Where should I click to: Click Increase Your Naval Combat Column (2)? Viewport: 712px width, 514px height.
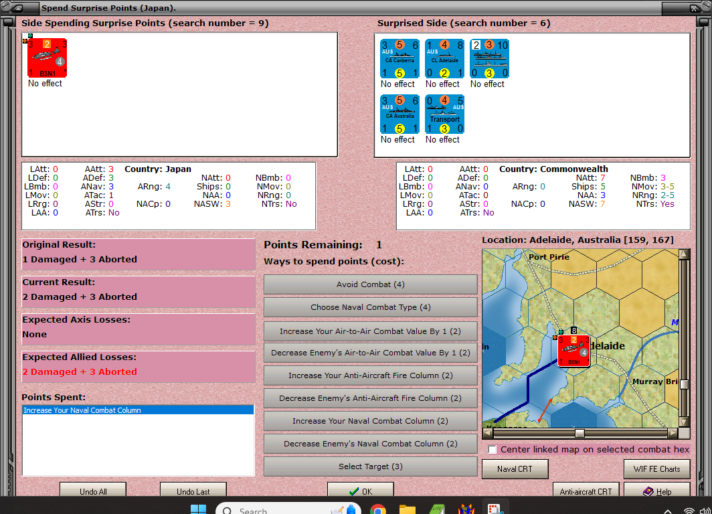coord(371,420)
